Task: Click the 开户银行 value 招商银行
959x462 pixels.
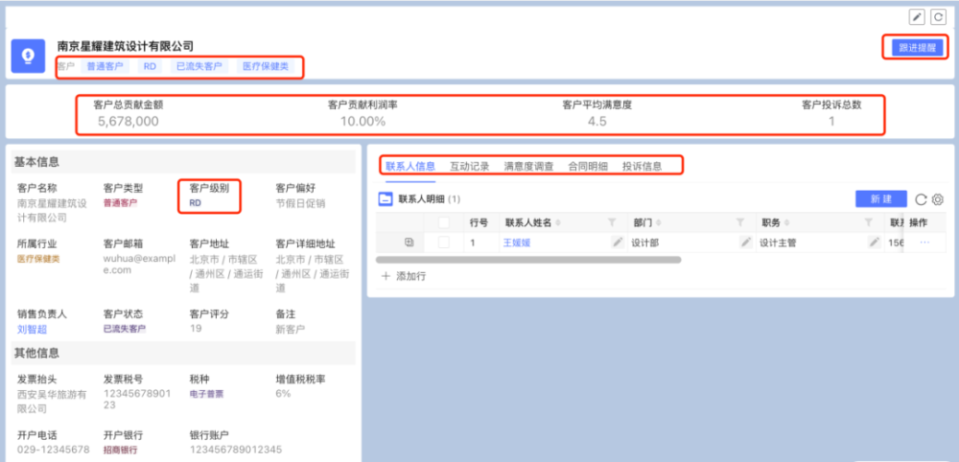Action: [121, 450]
